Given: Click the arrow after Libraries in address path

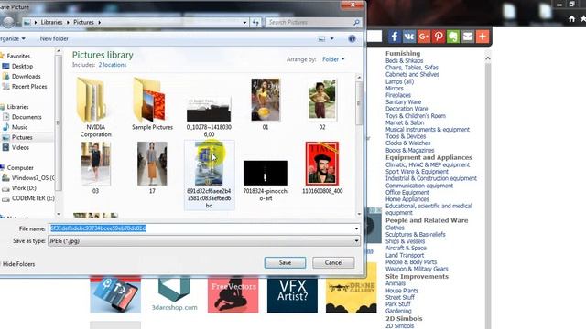Looking at the screenshot, I should click(68, 22).
